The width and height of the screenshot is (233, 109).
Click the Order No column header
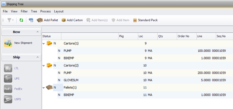(x=187, y=36)
